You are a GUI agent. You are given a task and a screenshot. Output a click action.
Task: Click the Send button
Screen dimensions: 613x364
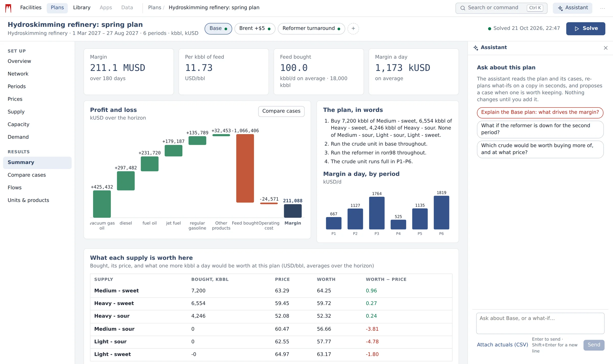[x=594, y=345]
